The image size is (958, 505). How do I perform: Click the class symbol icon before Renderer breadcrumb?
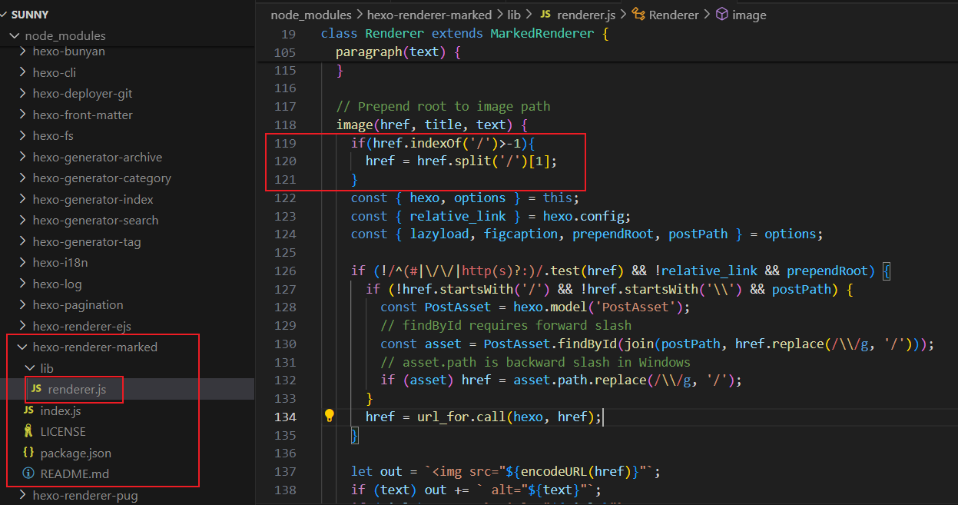click(638, 15)
